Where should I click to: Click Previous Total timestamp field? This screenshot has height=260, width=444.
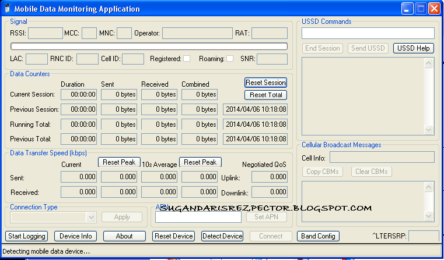coord(255,139)
